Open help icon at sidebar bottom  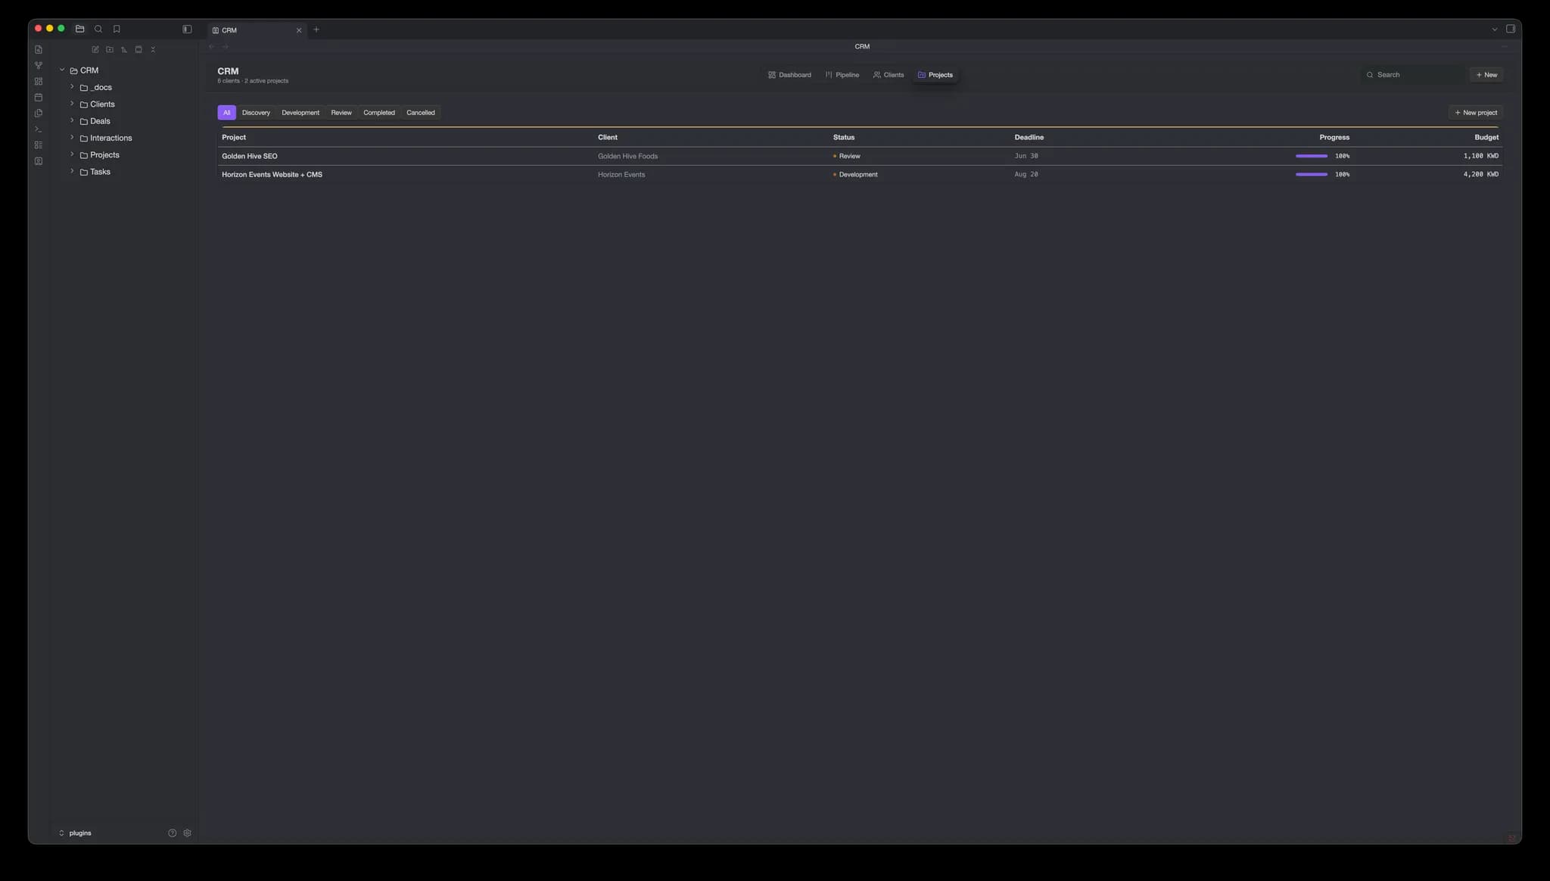tap(173, 833)
